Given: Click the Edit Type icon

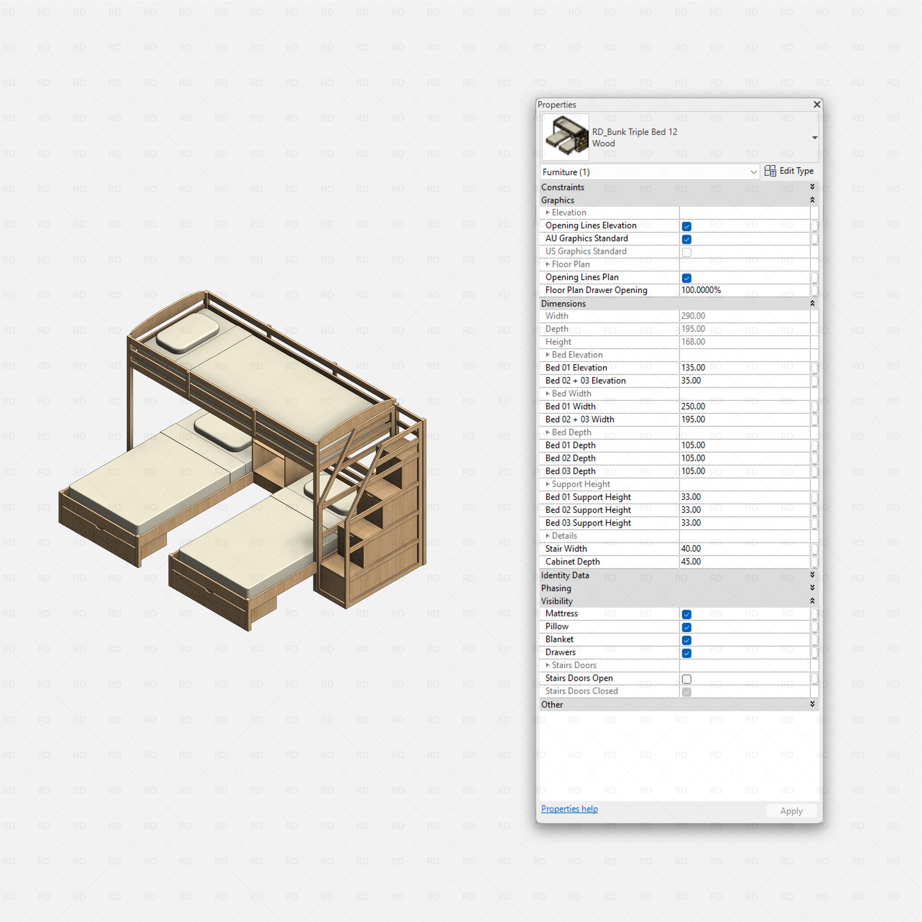Looking at the screenshot, I should pyautogui.click(x=769, y=171).
